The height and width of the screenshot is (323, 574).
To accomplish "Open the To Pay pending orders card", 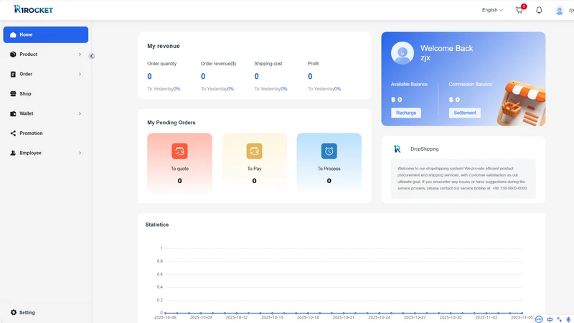I will click(255, 163).
